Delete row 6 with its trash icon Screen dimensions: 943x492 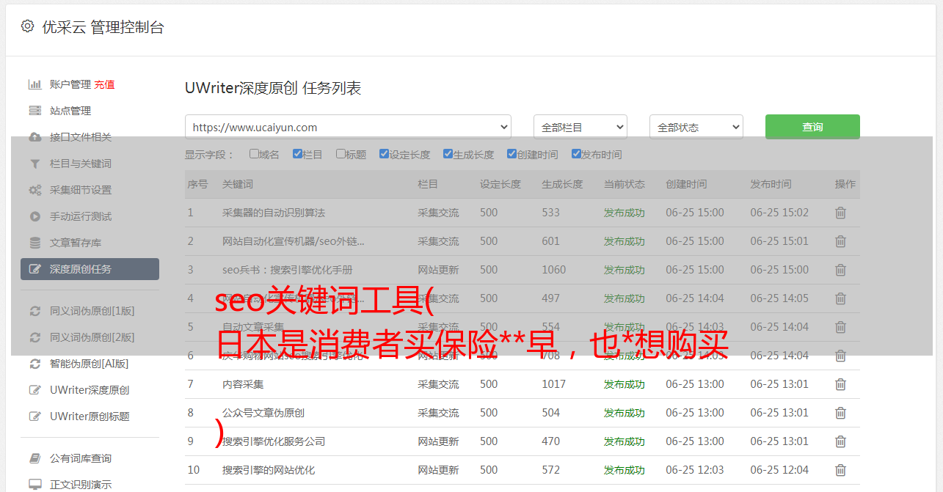[x=841, y=356]
